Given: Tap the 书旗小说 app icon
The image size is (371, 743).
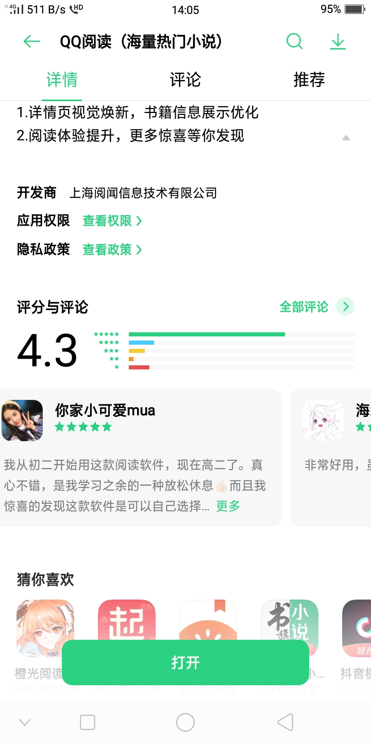Looking at the screenshot, I should [x=290, y=621].
